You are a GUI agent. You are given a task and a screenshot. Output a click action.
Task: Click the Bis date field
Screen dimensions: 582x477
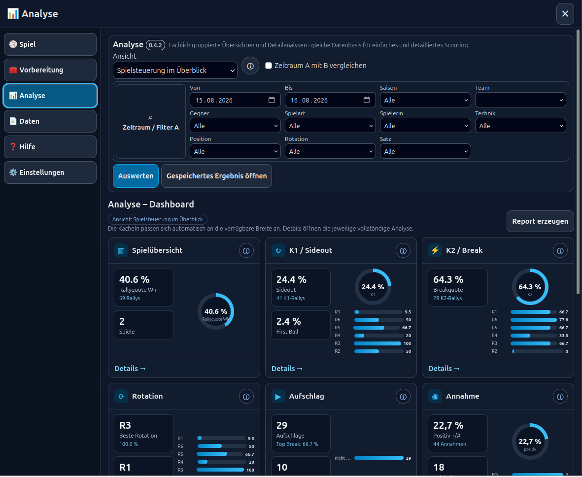(x=330, y=100)
